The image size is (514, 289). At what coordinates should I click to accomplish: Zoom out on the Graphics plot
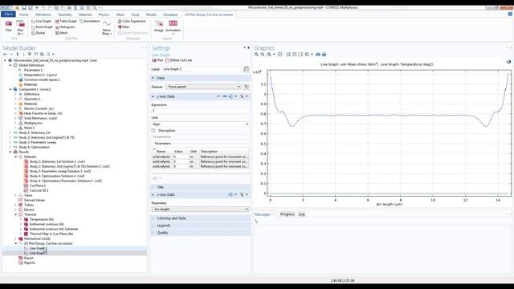click(263, 55)
